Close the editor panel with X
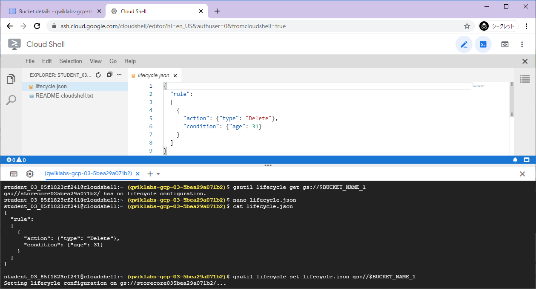 pos(525,61)
